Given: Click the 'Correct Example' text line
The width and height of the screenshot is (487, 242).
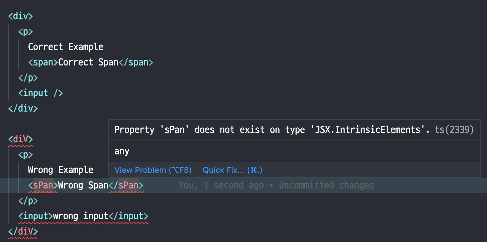Looking at the screenshot, I should click(x=66, y=47).
